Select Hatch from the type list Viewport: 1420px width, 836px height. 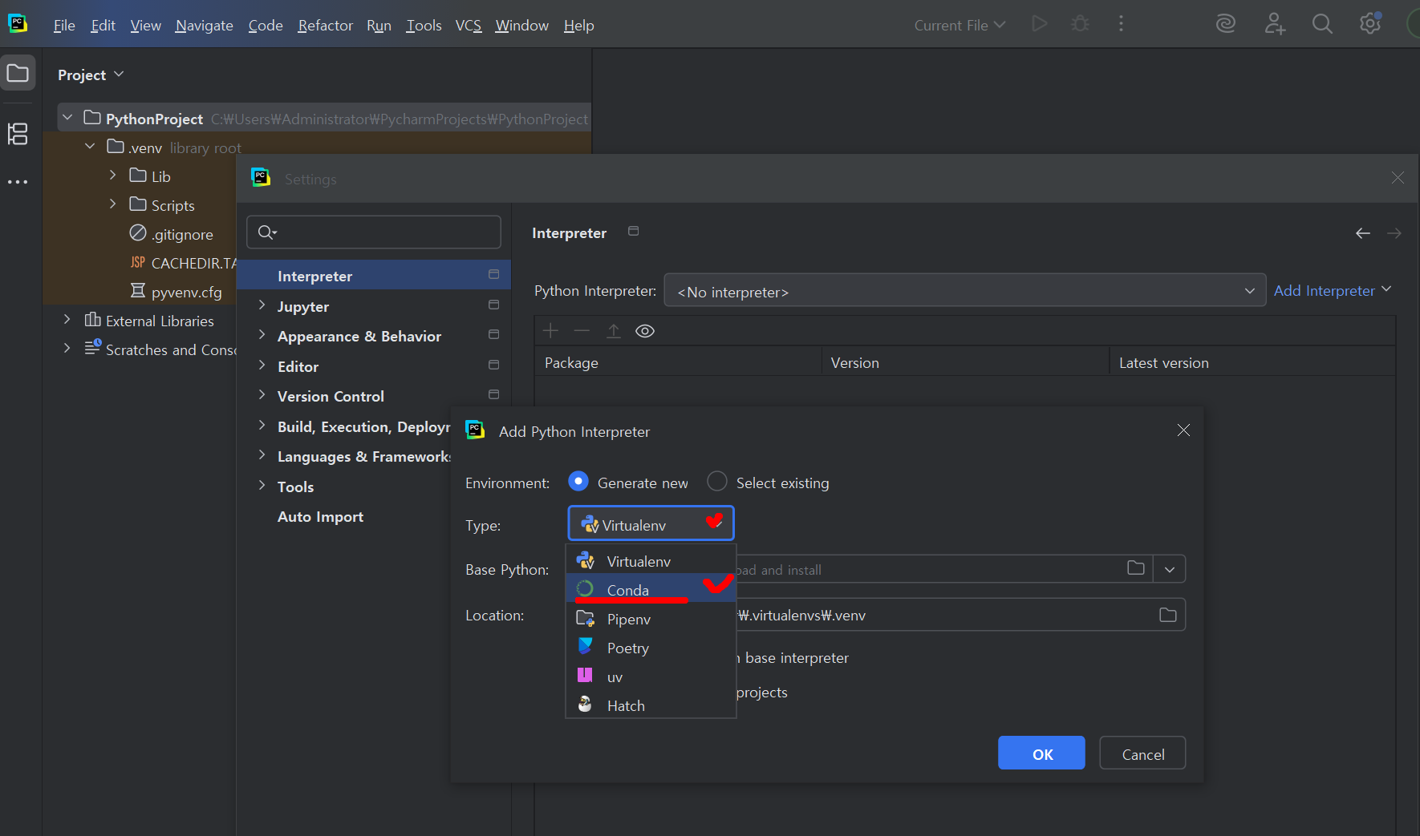651,705
